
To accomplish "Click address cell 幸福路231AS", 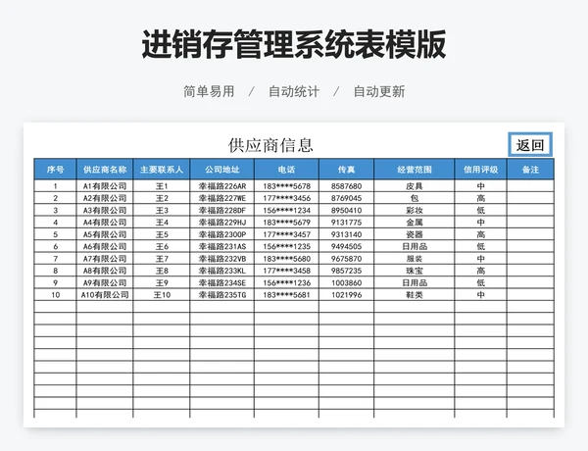I will (222, 246).
